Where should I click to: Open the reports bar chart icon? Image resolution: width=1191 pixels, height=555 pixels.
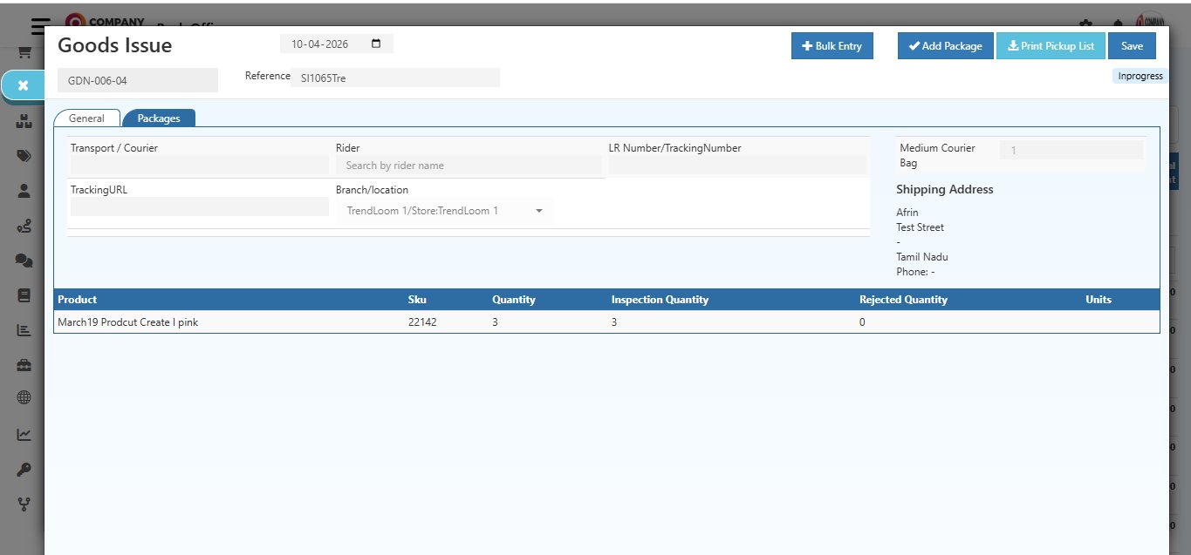point(24,329)
